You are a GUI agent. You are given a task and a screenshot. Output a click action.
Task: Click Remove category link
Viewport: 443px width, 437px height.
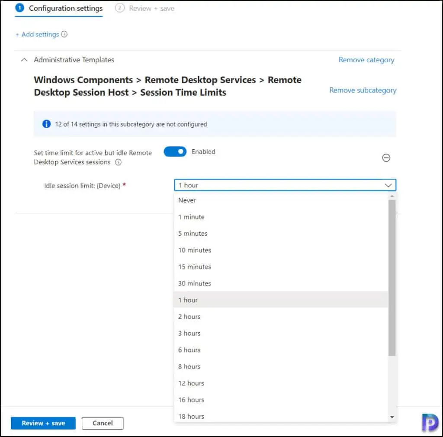366,60
